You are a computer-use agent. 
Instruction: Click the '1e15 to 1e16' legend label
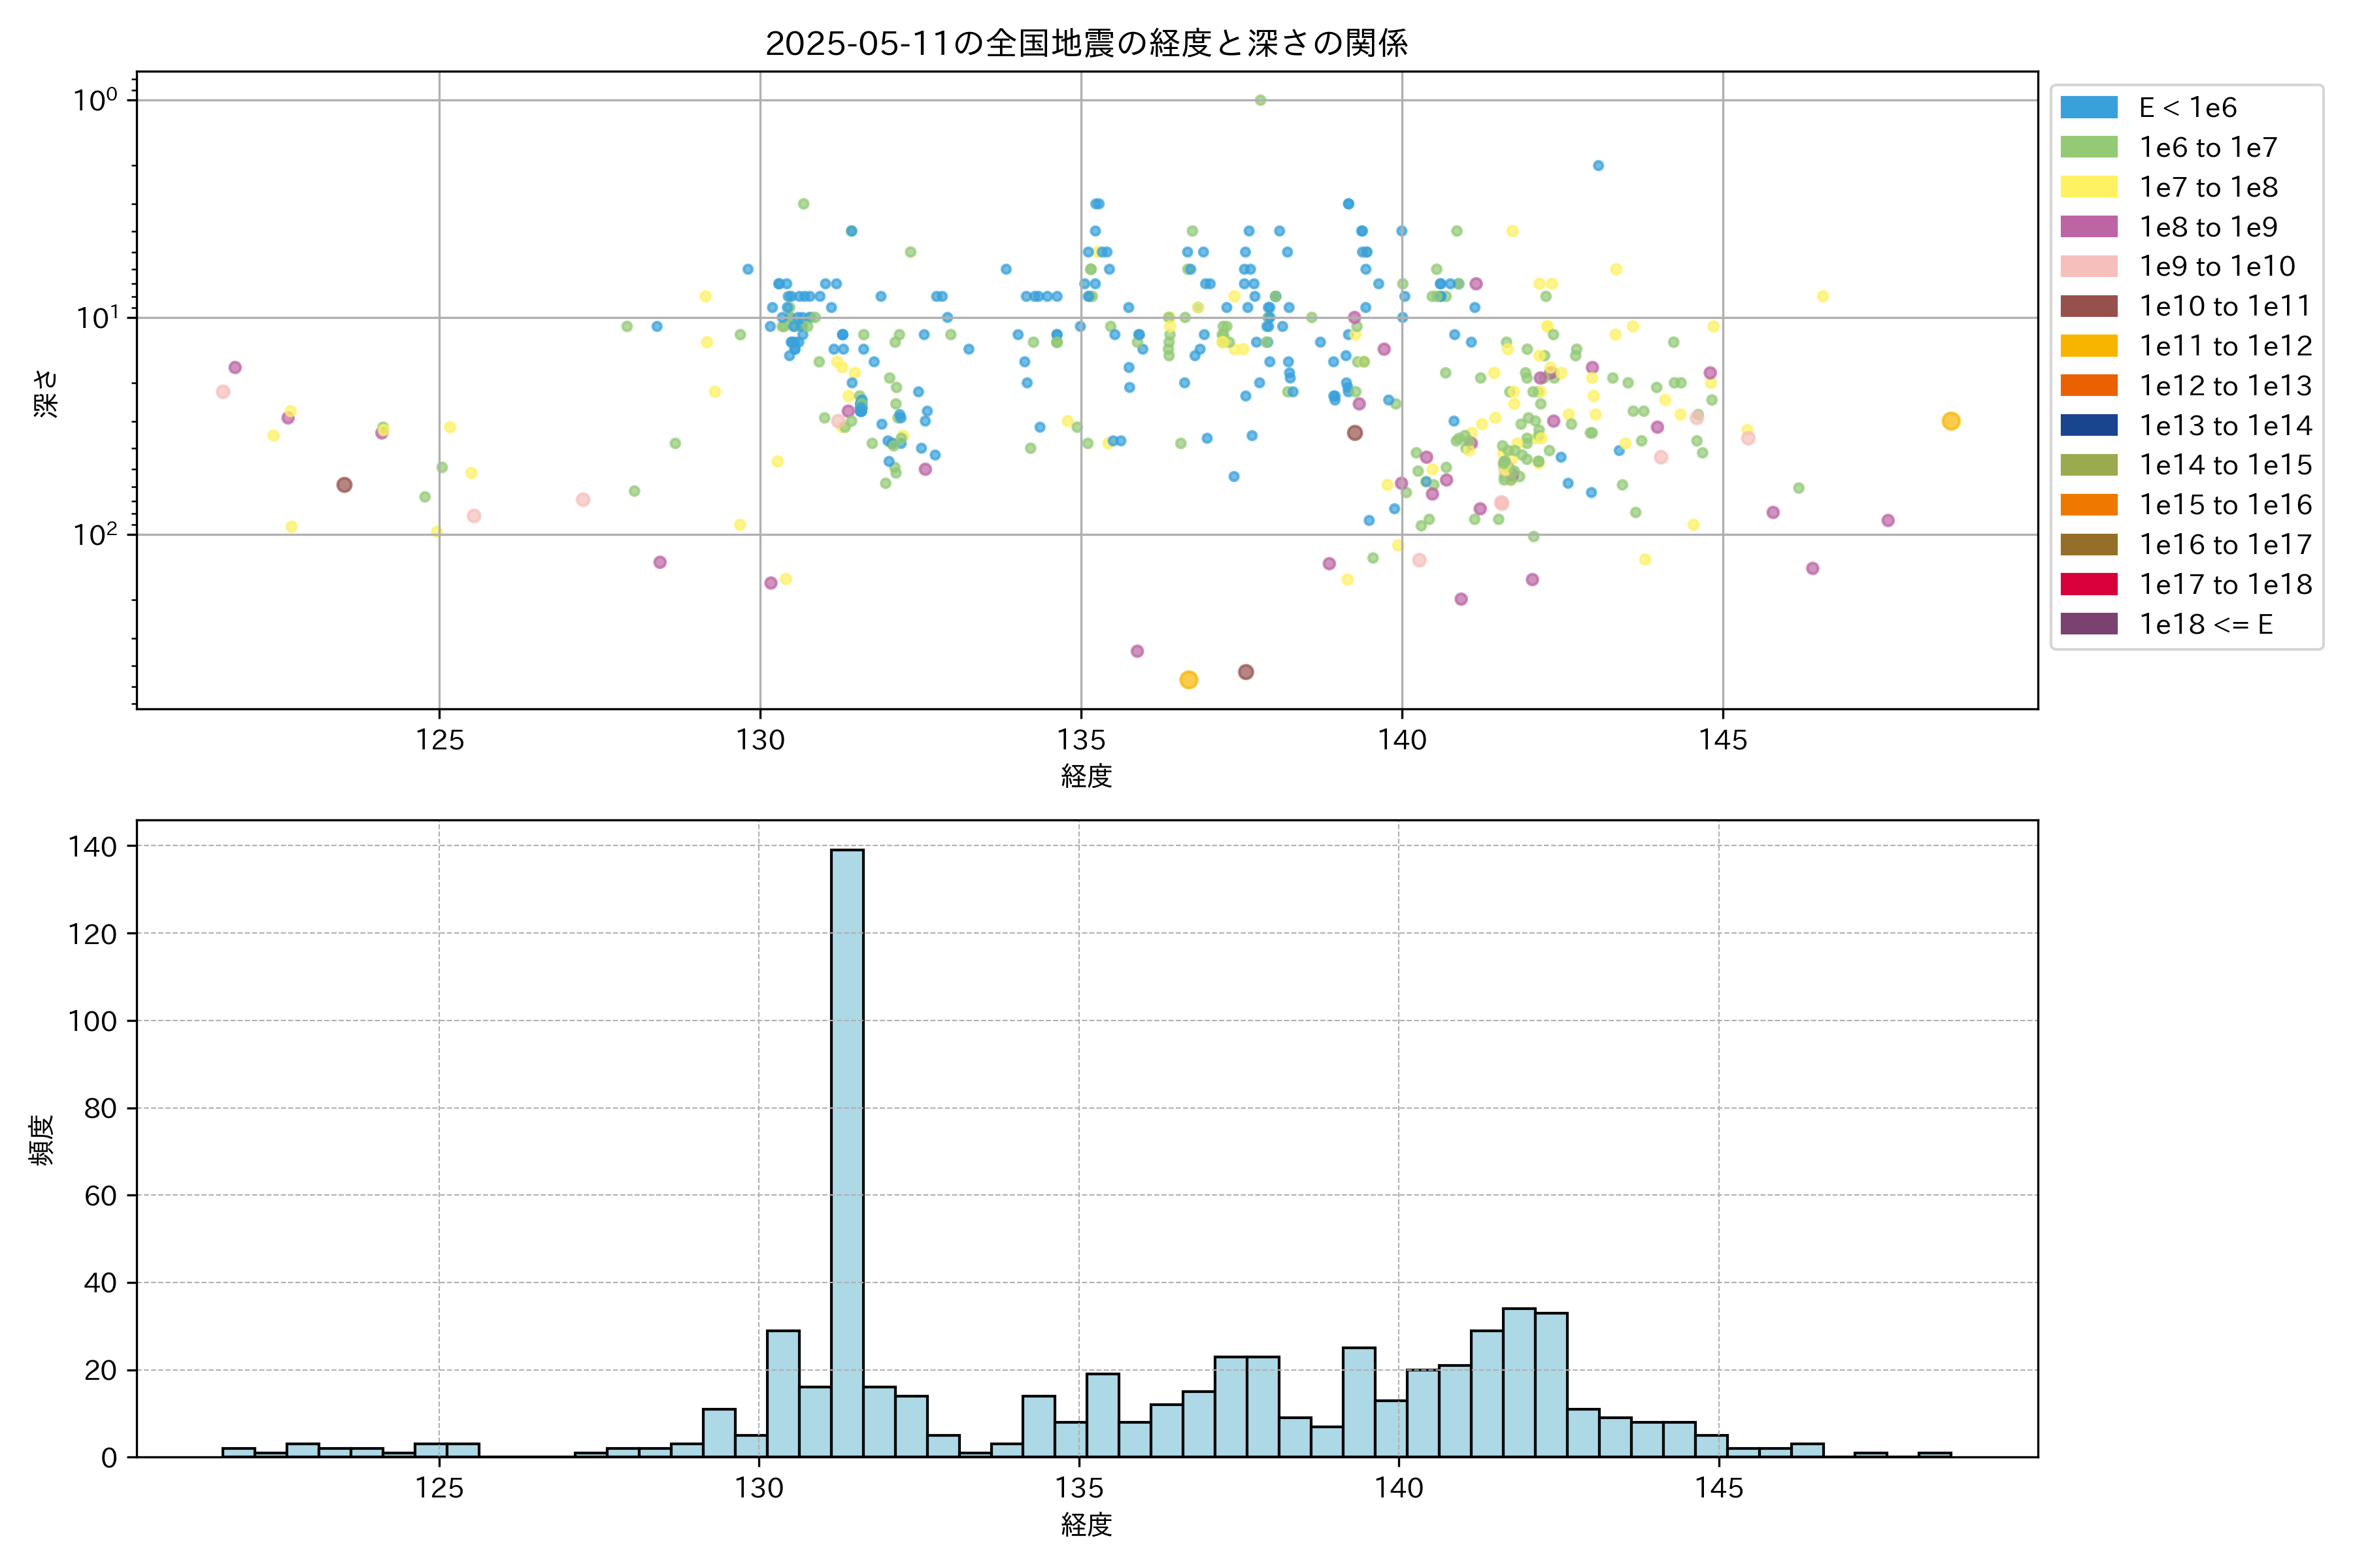(2225, 505)
